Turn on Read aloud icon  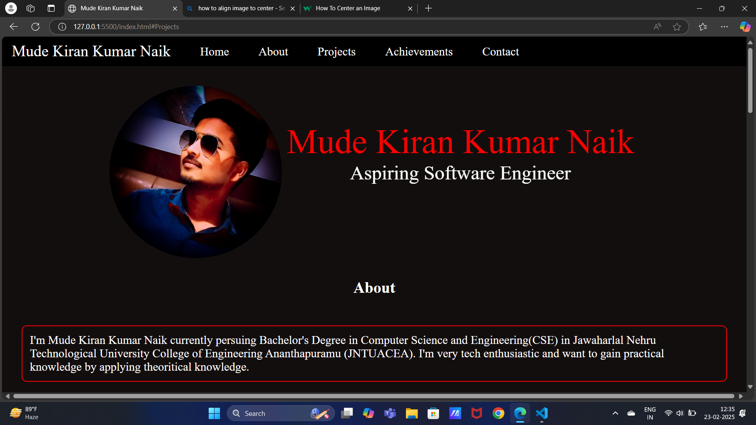click(657, 27)
